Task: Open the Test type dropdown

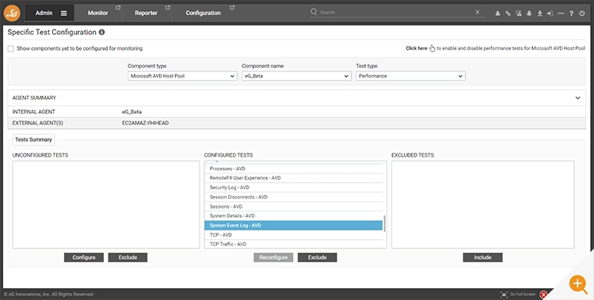Action: [x=410, y=76]
